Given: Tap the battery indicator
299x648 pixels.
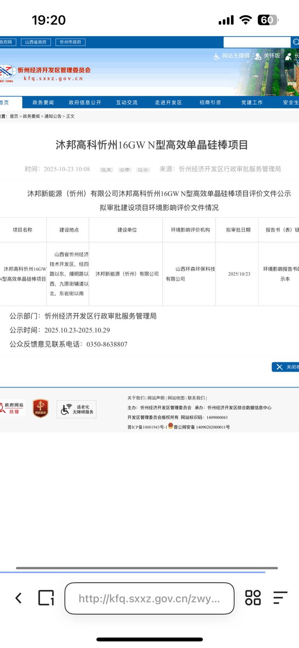Looking at the screenshot, I should coord(268,20).
